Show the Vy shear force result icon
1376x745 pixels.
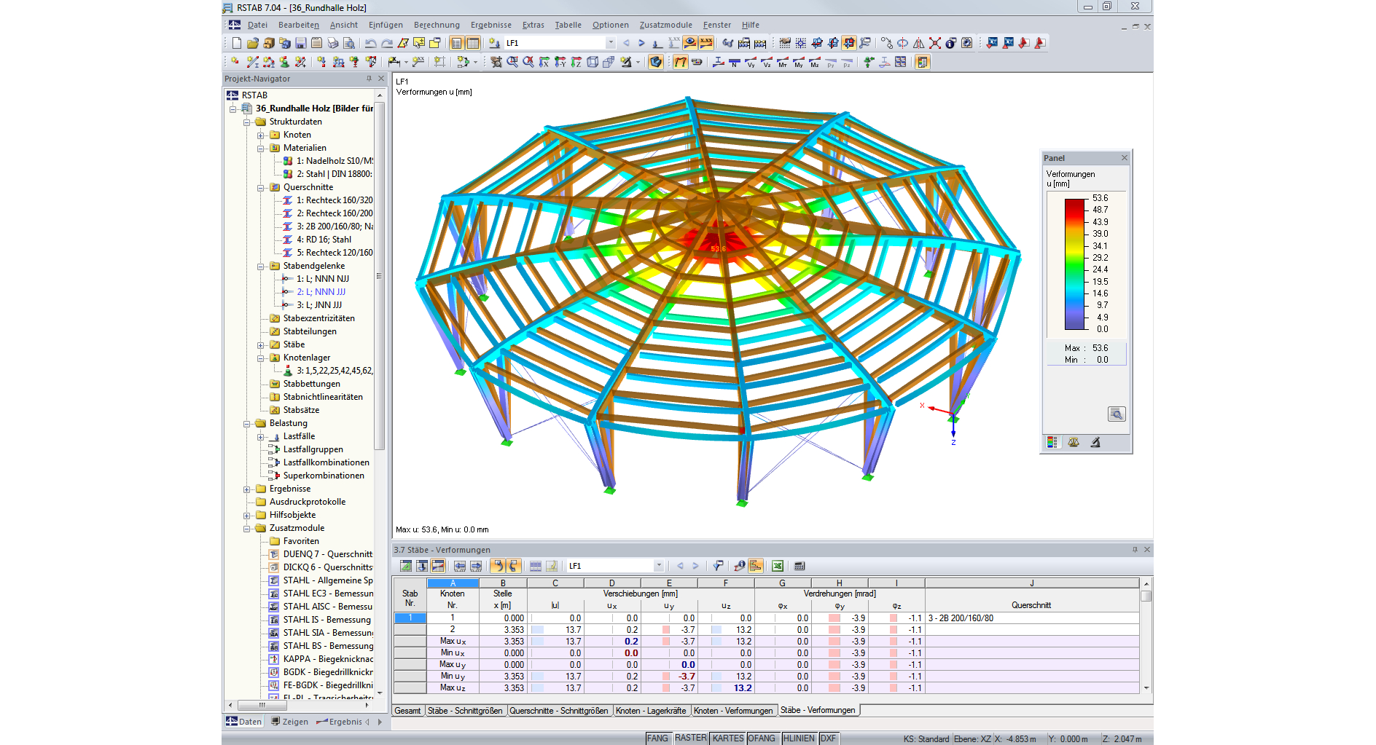(751, 62)
